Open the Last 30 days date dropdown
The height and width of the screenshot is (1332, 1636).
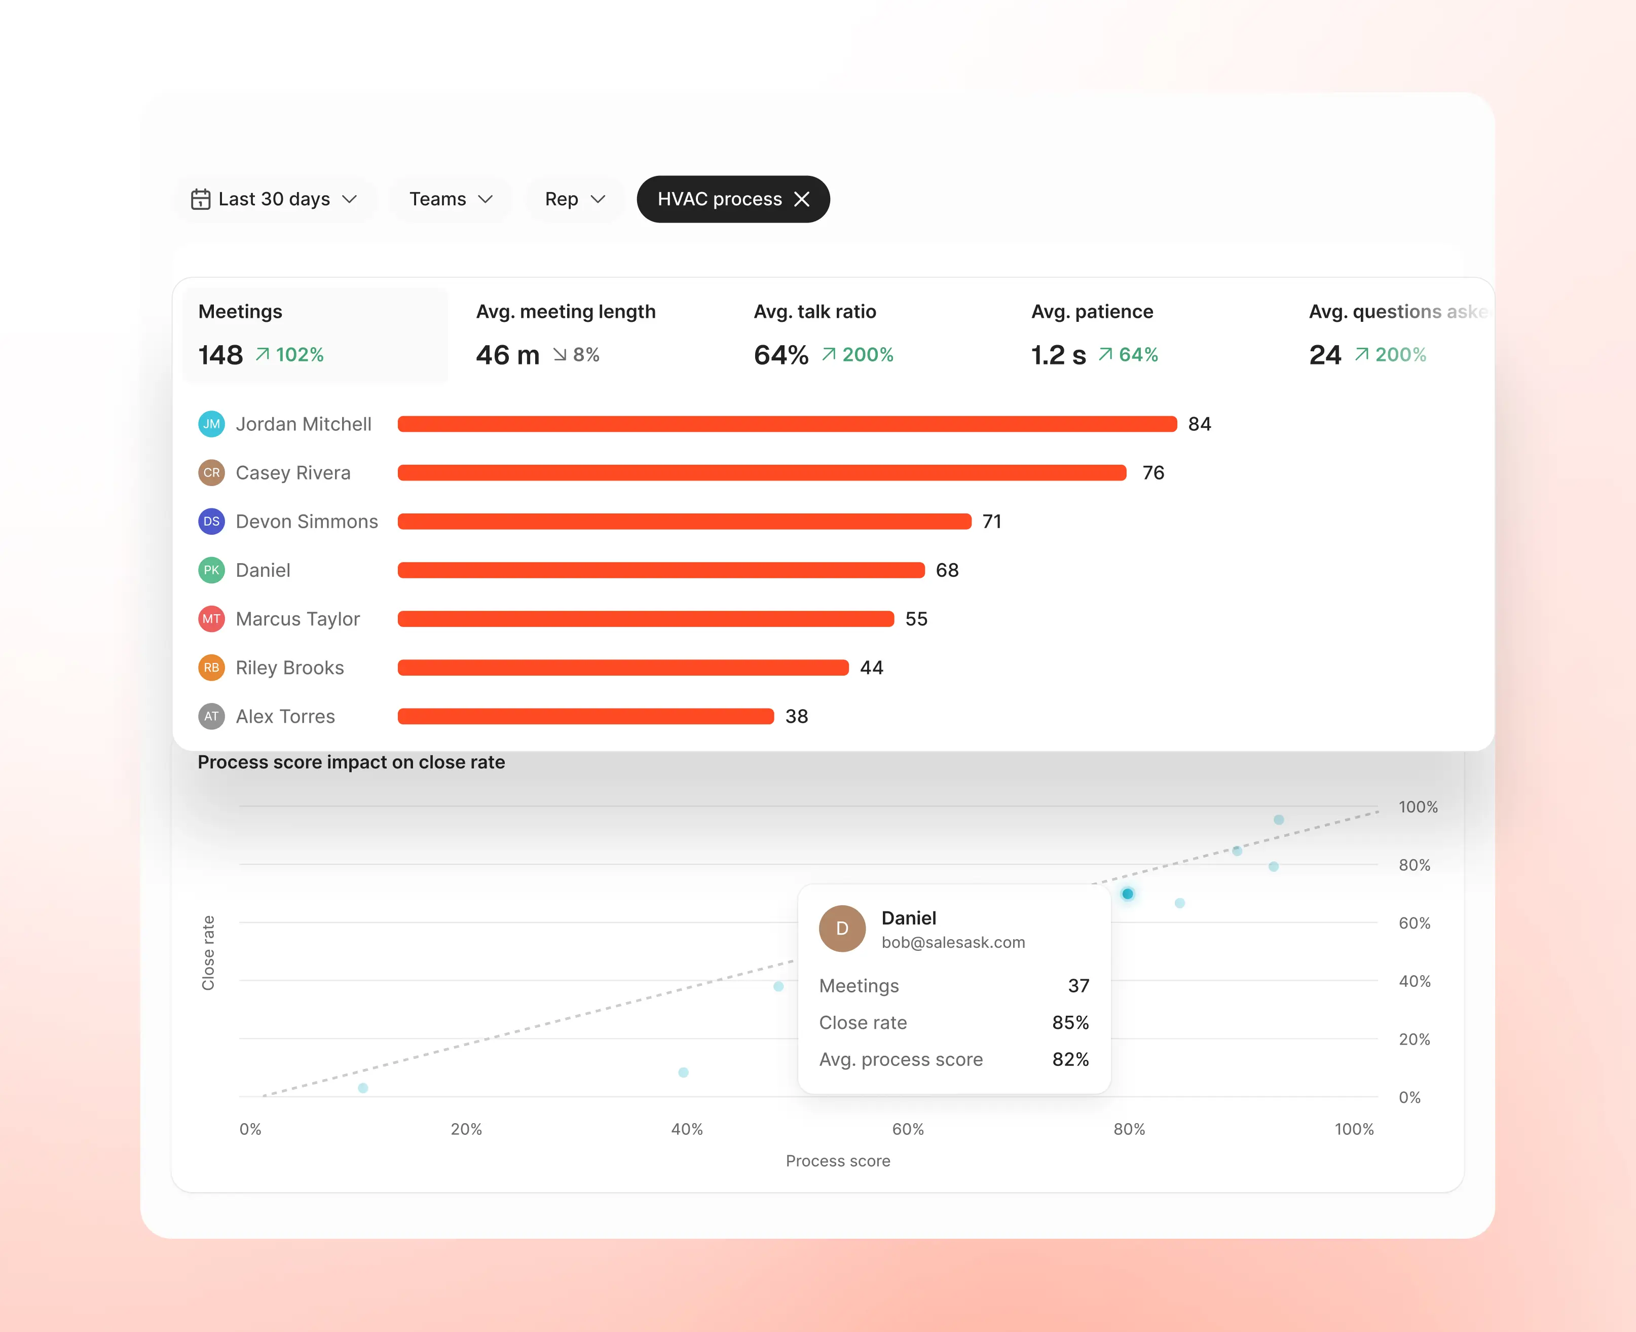coord(275,200)
